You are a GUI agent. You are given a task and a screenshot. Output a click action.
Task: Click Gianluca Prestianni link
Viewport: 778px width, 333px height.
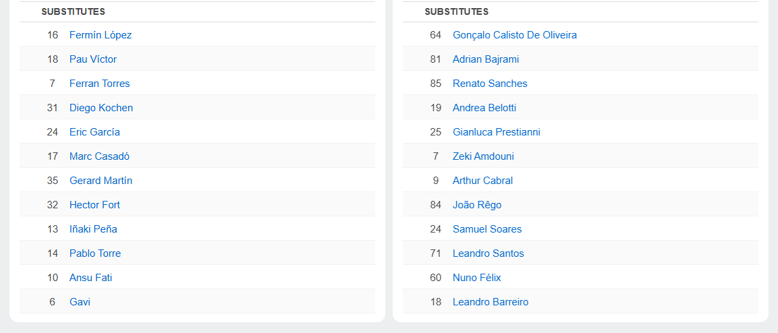(497, 132)
